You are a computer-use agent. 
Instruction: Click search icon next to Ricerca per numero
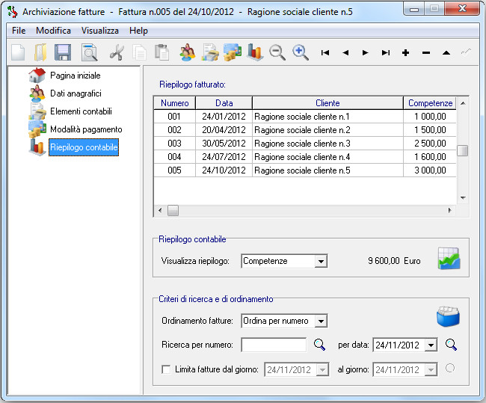pos(319,345)
